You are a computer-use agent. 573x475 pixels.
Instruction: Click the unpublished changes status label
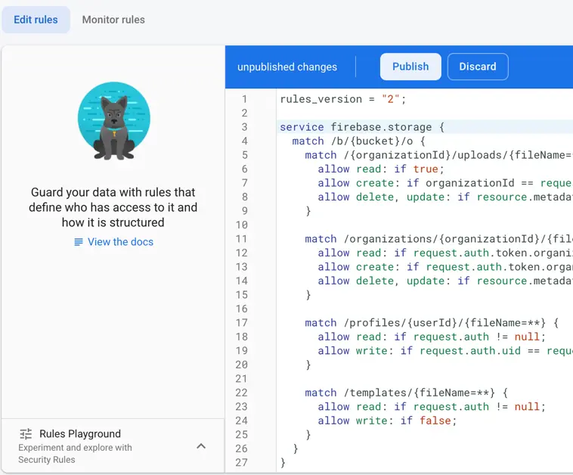pyautogui.click(x=287, y=67)
